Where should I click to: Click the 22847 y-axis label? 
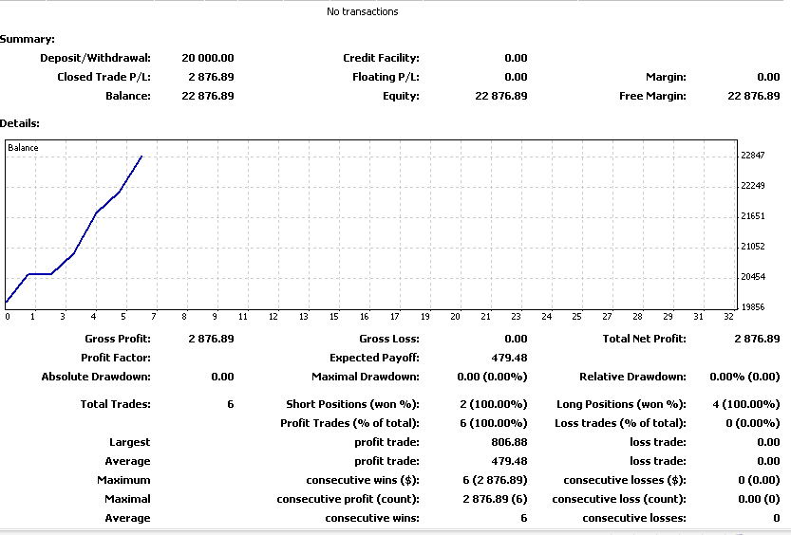(x=753, y=156)
